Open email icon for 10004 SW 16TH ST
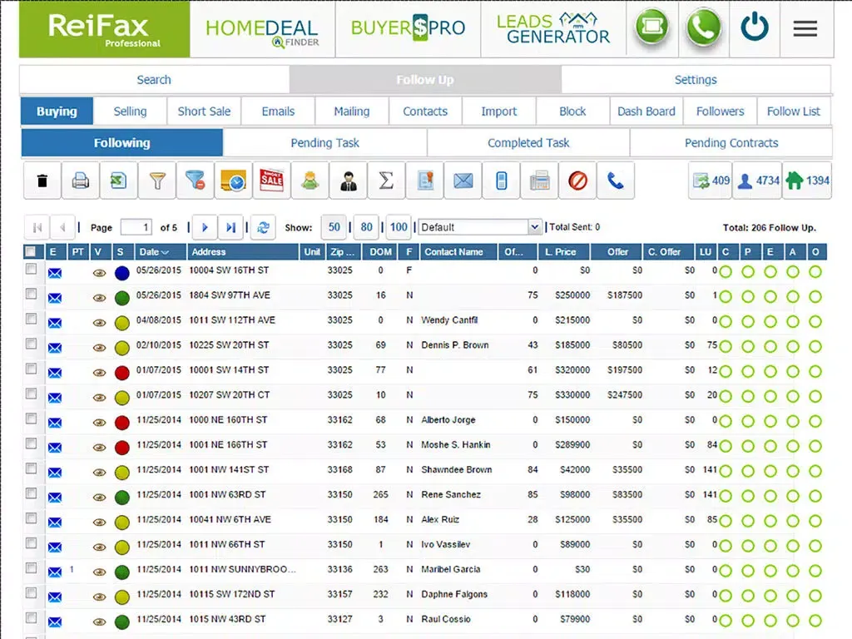 point(55,273)
